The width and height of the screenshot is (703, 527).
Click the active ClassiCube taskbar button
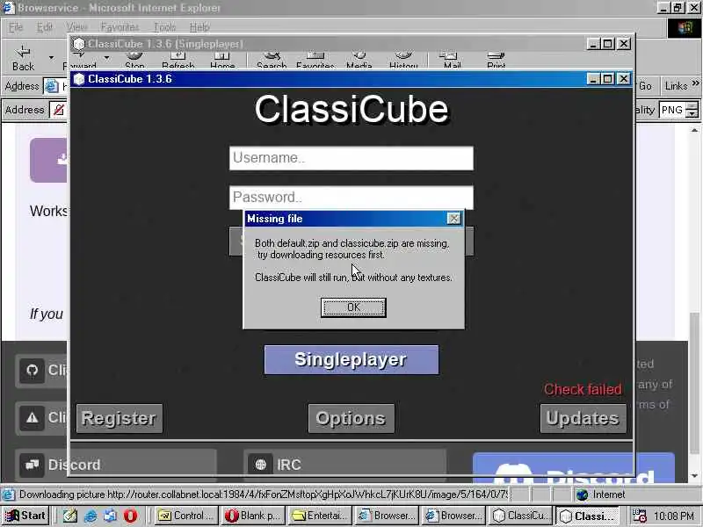point(587,516)
